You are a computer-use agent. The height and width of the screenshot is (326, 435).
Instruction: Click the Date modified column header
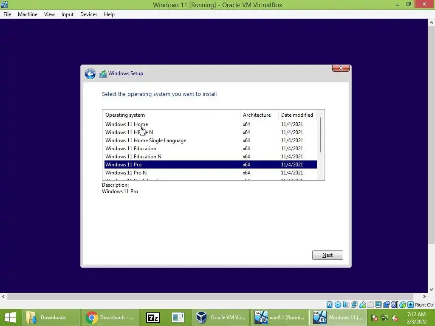(x=298, y=115)
